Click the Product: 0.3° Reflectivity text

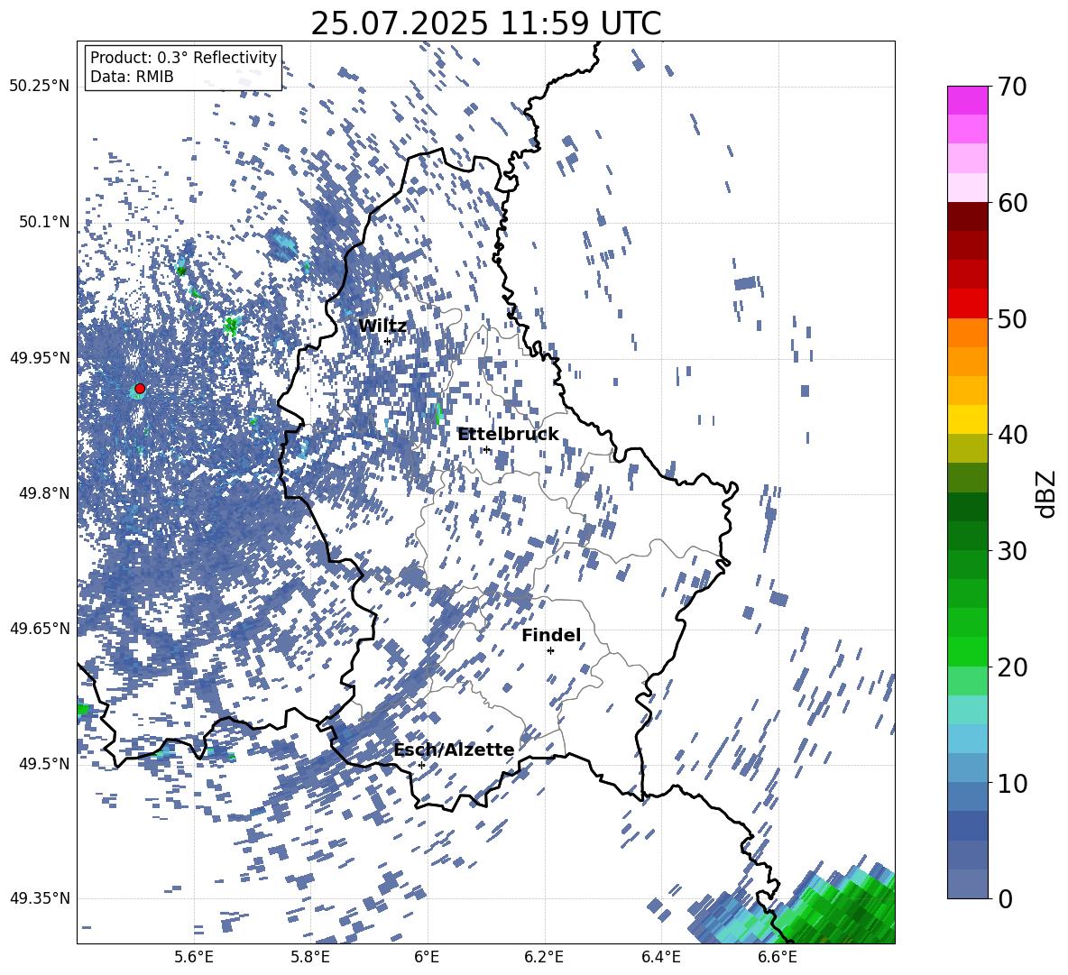pos(183,58)
